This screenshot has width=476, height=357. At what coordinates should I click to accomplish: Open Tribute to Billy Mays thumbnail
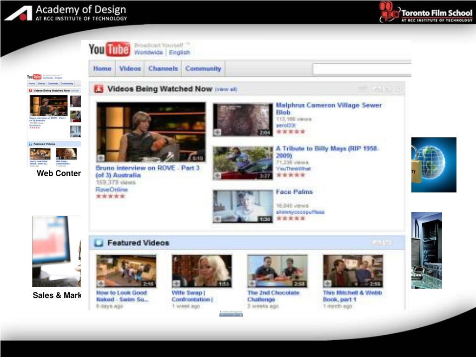(243, 163)
